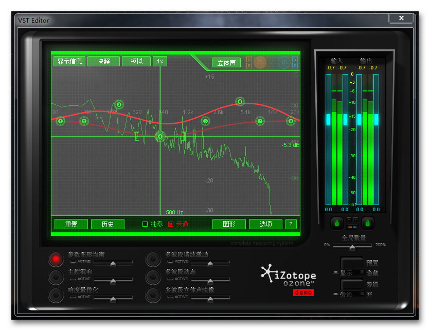
Task: Click the 图形 graph button
Action: [229, 224]
